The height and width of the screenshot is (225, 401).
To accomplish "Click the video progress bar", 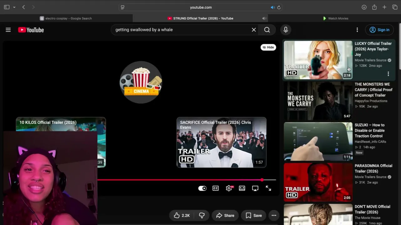I will pyautogui.click(x=187, y=180).
